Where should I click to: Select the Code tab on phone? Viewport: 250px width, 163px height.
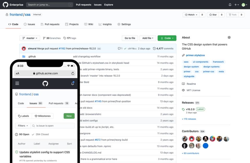point(21,103)
